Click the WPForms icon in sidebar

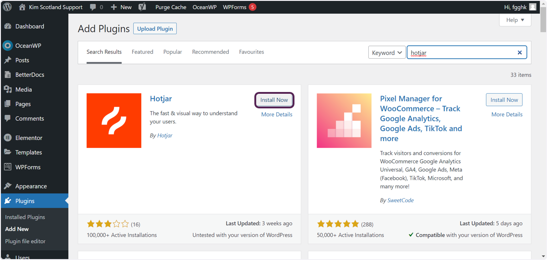click(x=8, y=167)
